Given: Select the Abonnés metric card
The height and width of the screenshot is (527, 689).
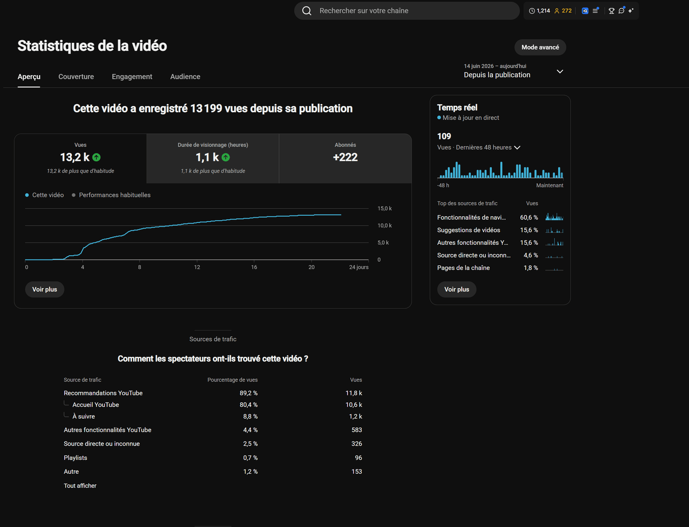Looking at the screenshot, I should point(345,159).
